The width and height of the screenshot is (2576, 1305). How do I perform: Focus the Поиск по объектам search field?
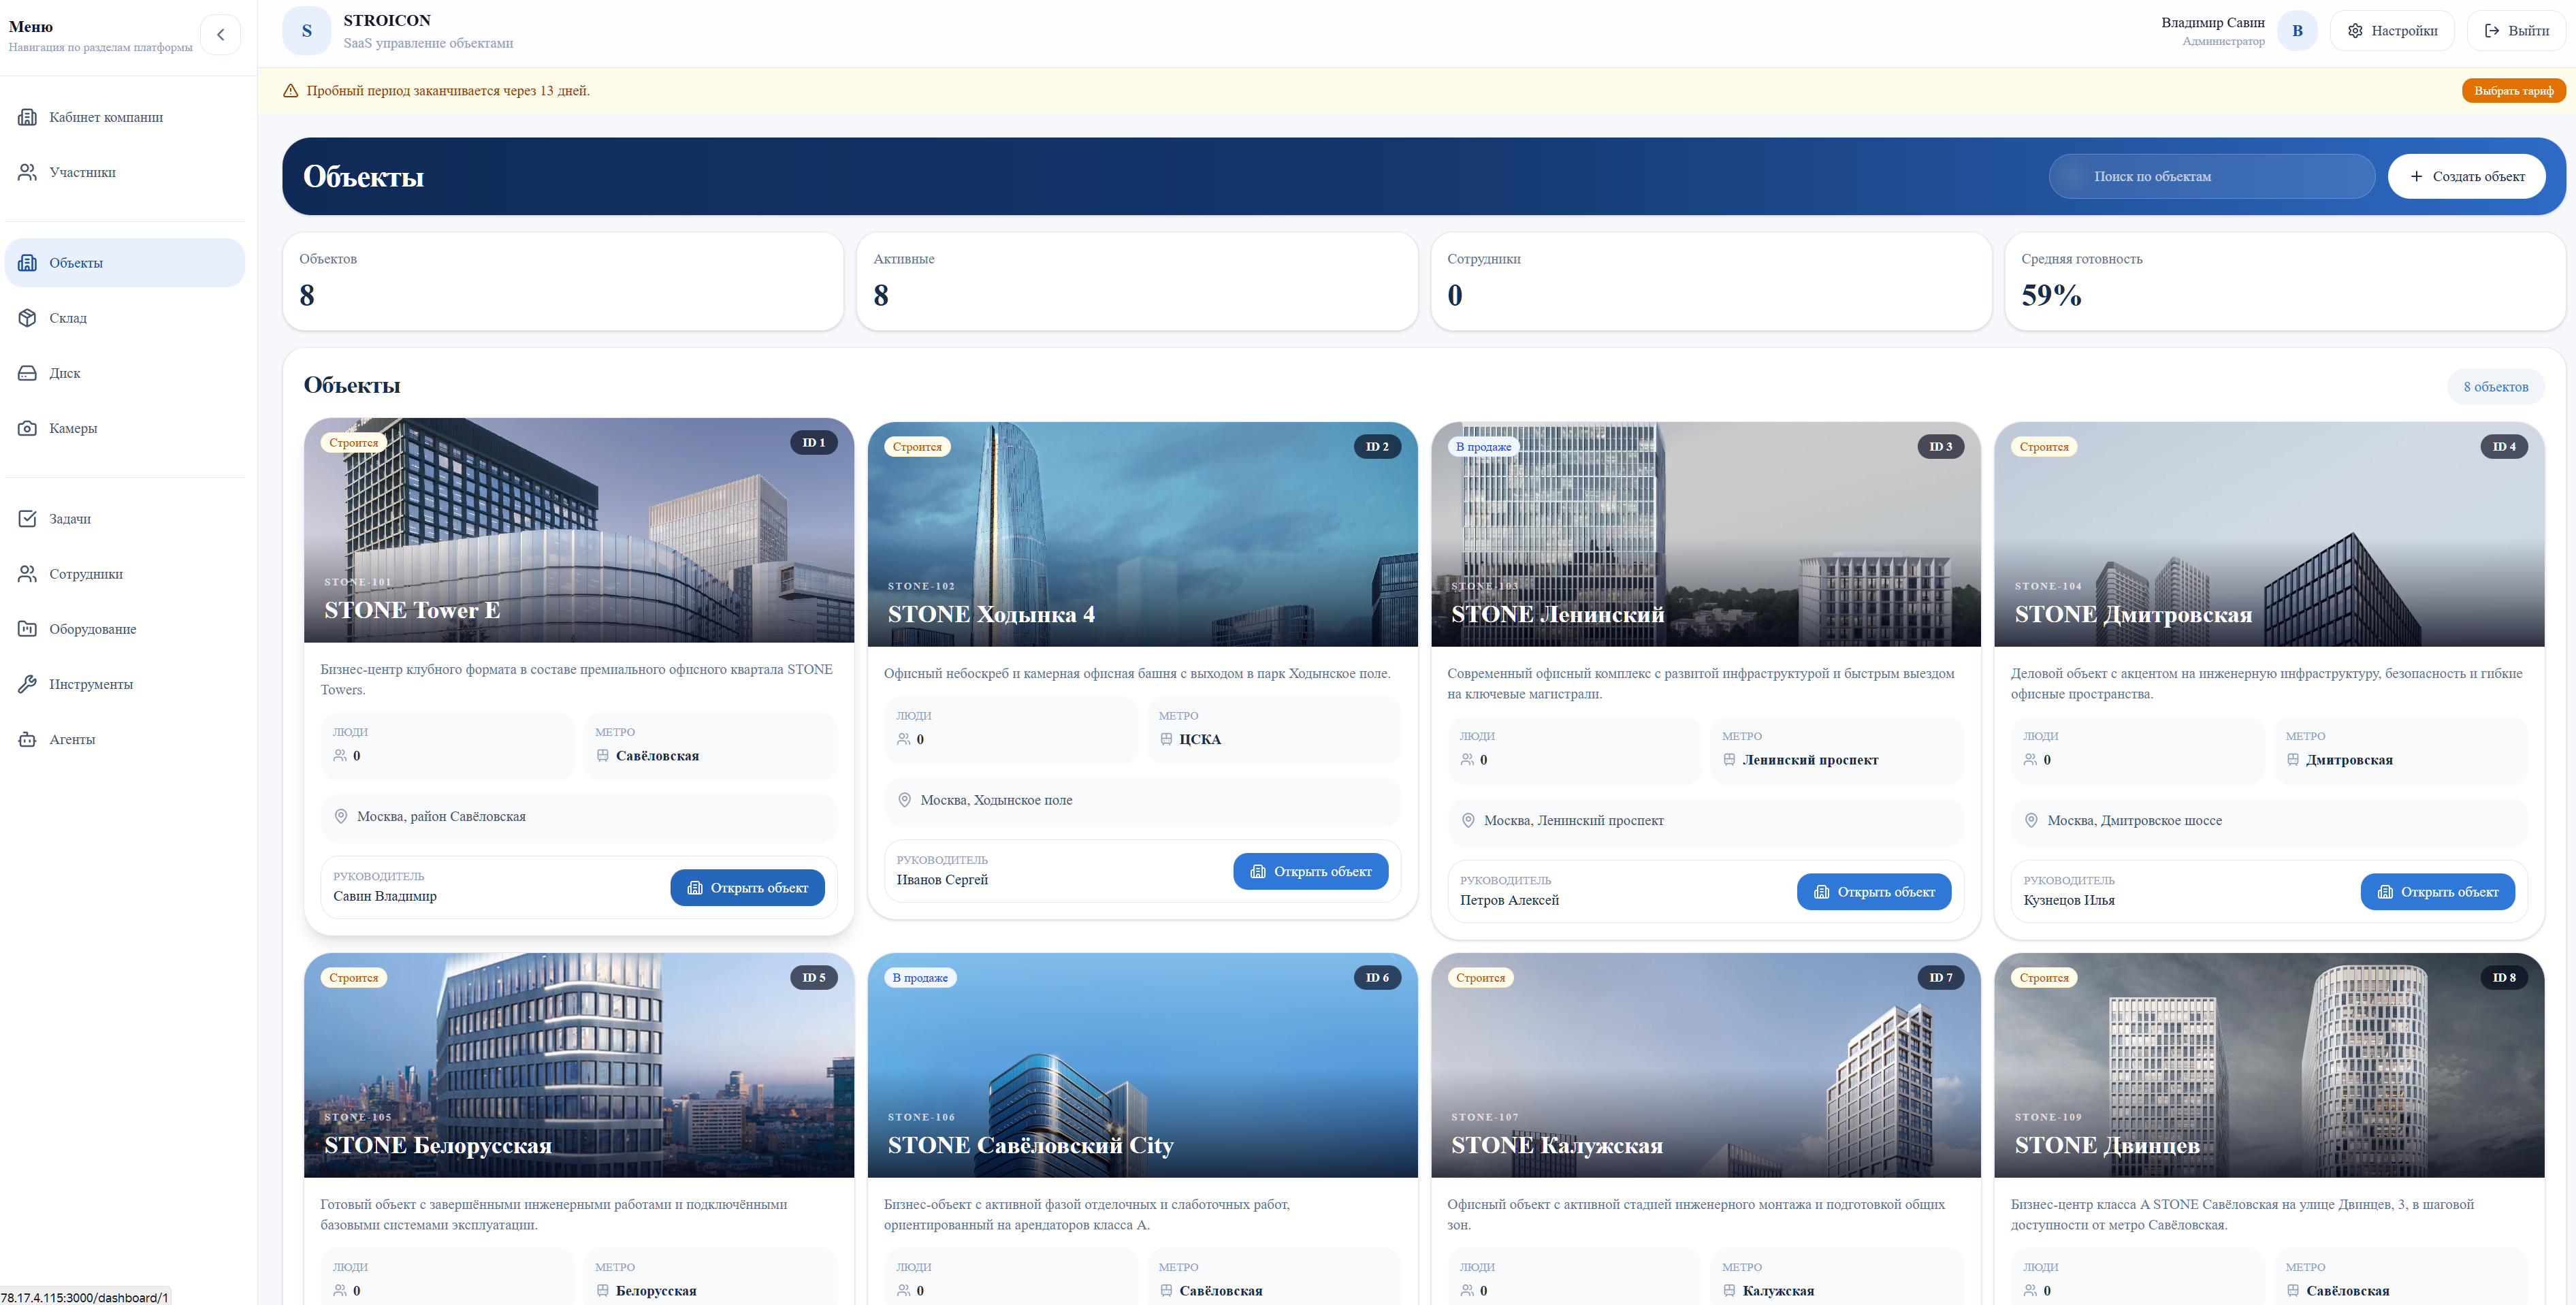pos(2211,176)
